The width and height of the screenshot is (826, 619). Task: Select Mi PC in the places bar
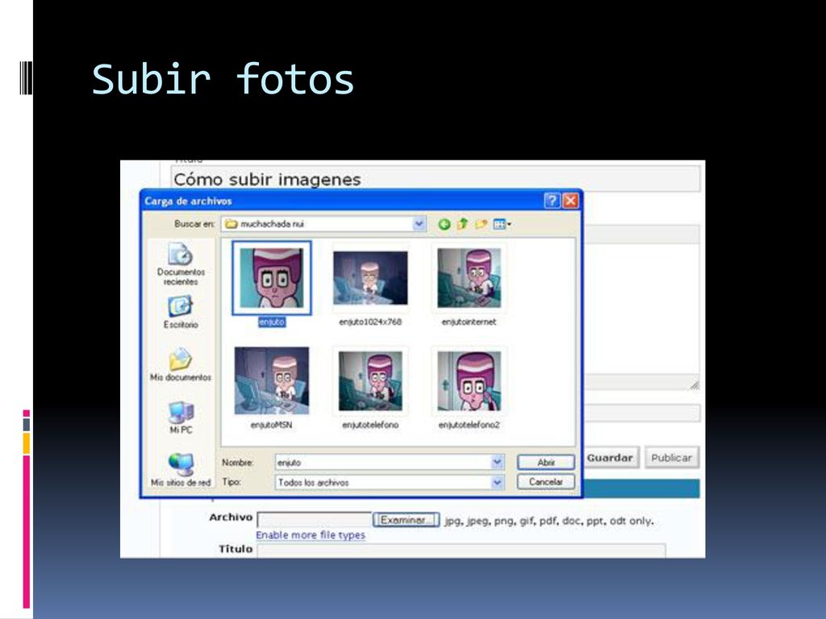pos(181,418)
